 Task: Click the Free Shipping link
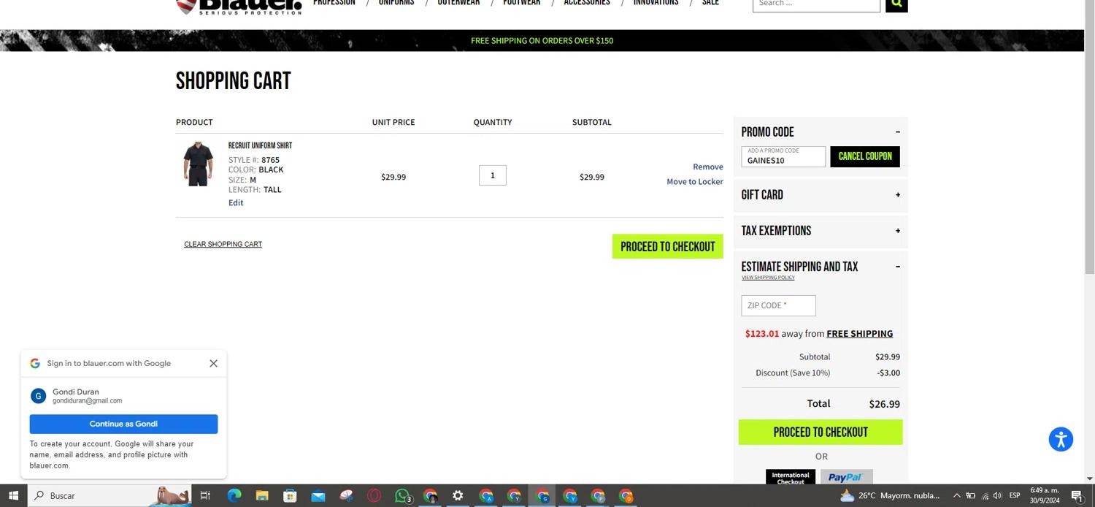pyautogui.click(x=860, y=333)
